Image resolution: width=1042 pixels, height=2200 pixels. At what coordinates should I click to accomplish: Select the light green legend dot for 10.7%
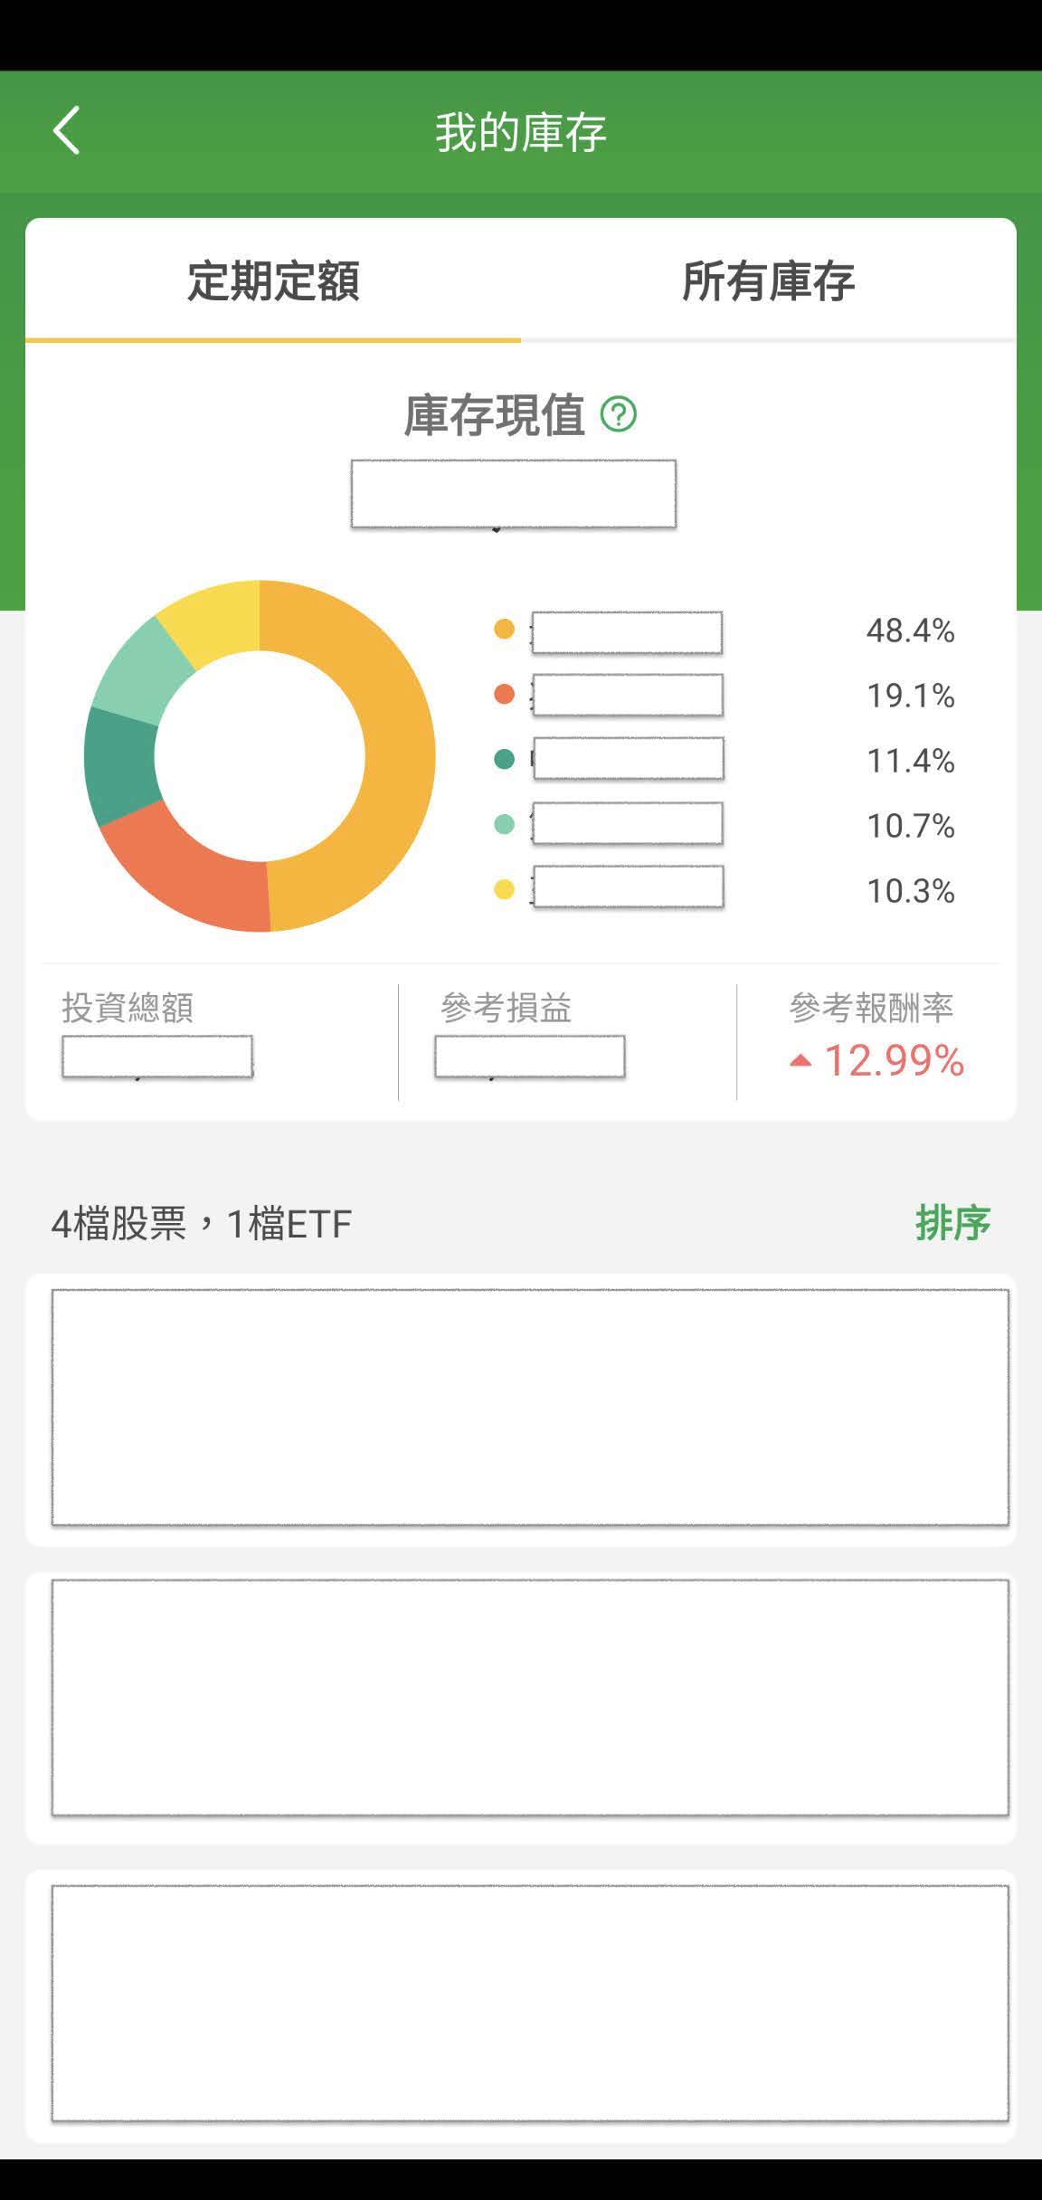(504, 824)
